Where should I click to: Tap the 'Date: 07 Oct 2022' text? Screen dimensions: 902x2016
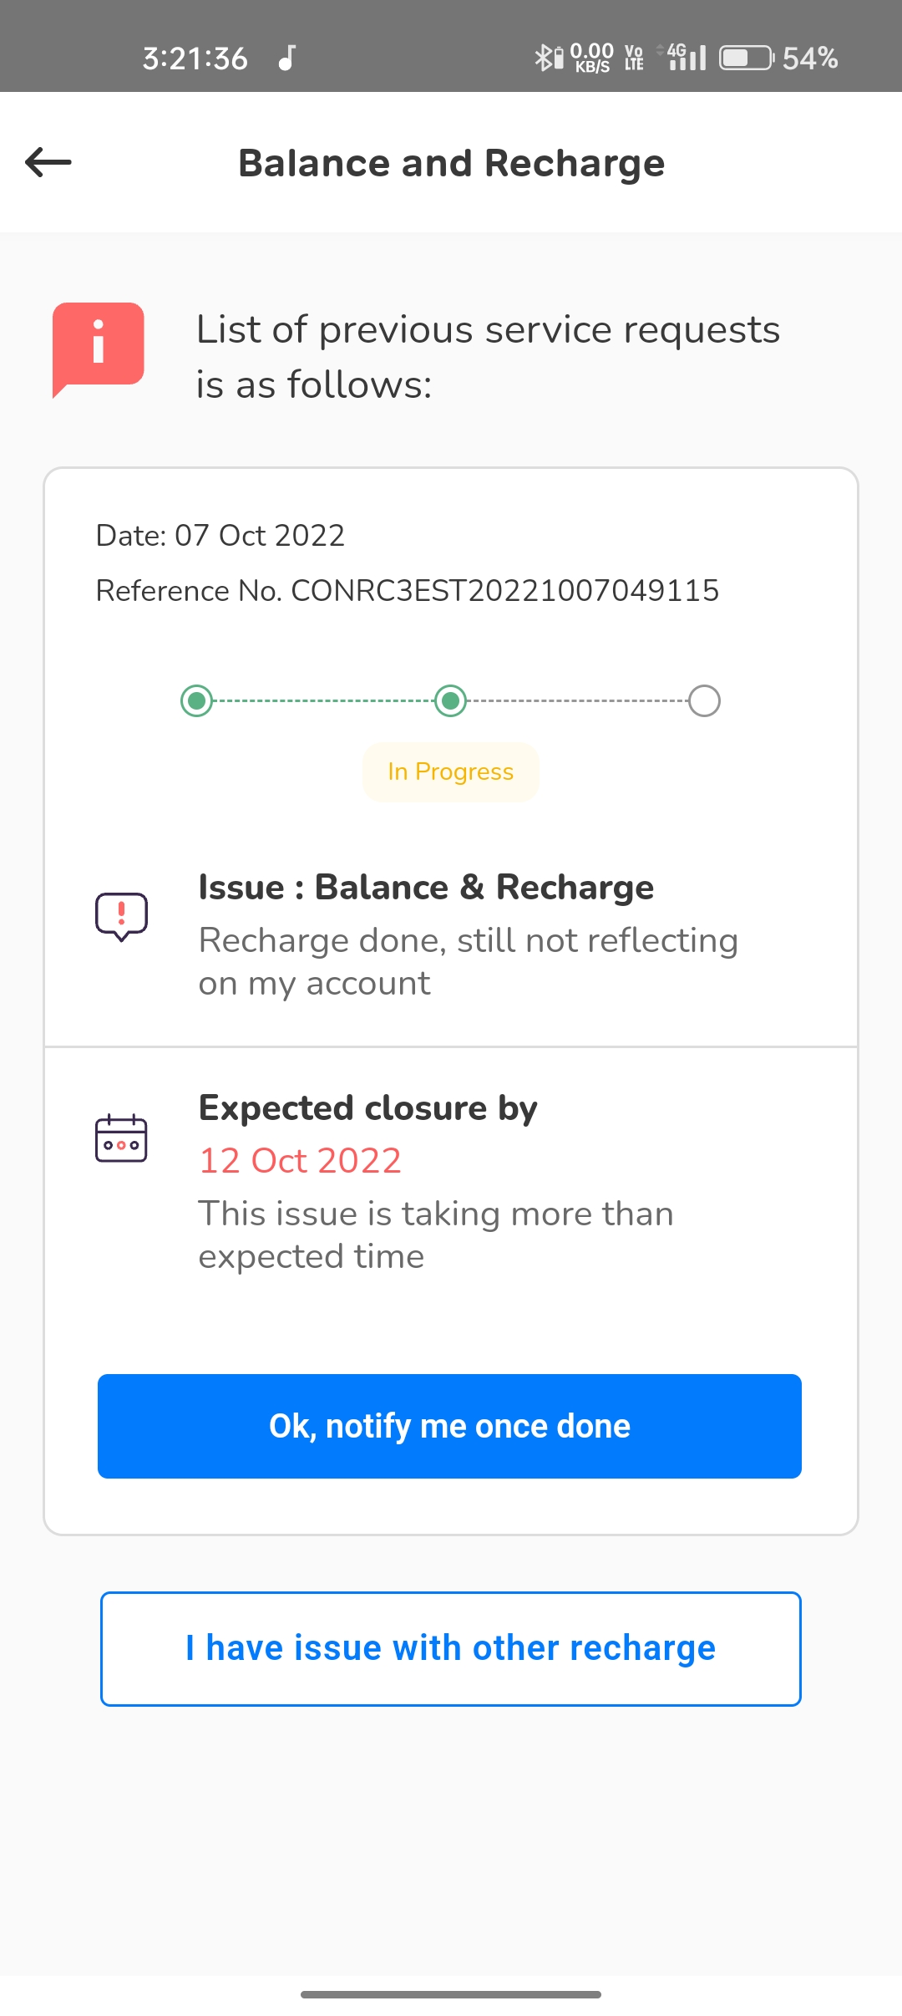pos(220,536)
